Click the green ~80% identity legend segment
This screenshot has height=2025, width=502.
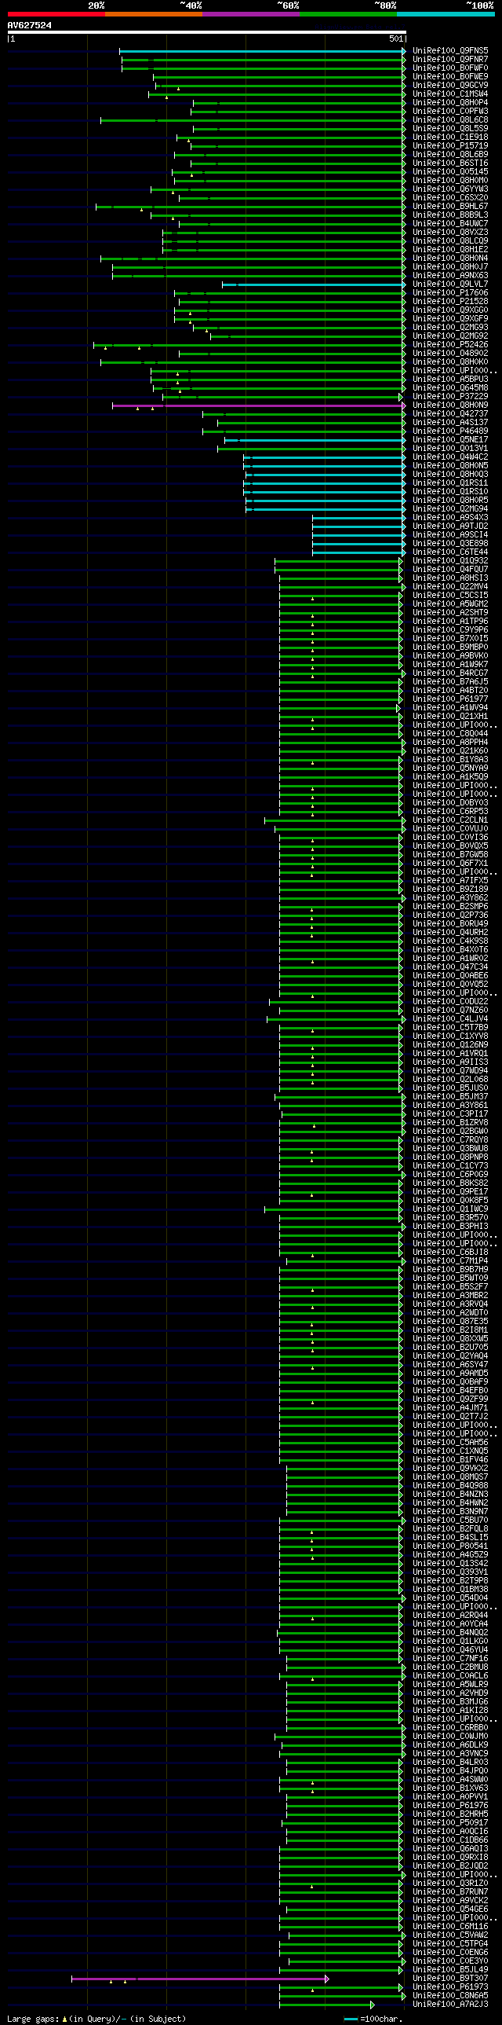tap(347, 14)
